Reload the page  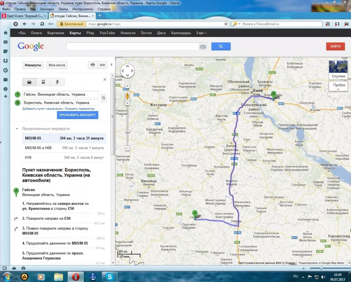pyautogui.click(x=42, y=24)
